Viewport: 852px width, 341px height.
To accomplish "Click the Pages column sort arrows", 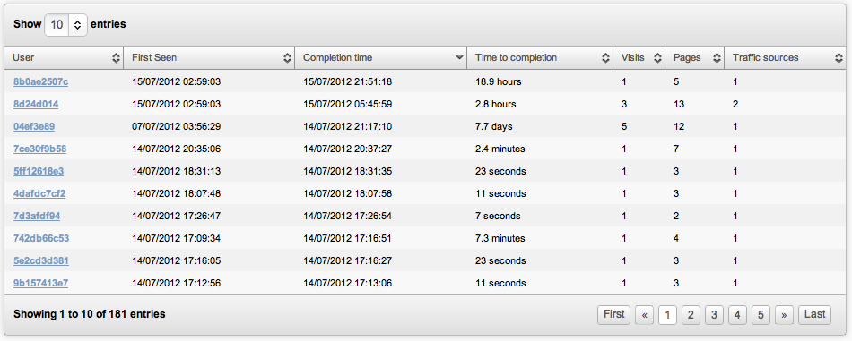I will point(717,58).
